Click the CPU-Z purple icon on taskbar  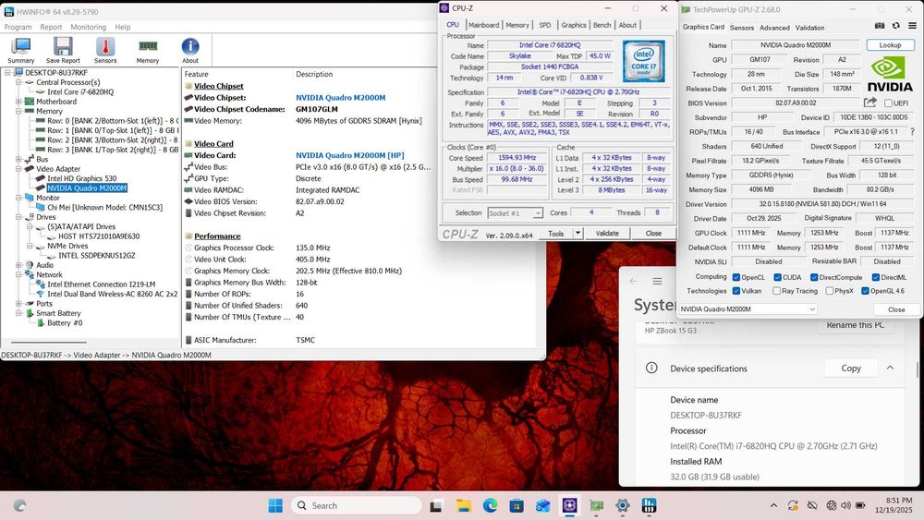569,505
